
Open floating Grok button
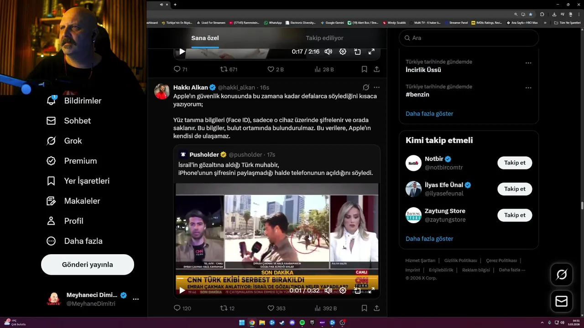click(x=562, y=274)
